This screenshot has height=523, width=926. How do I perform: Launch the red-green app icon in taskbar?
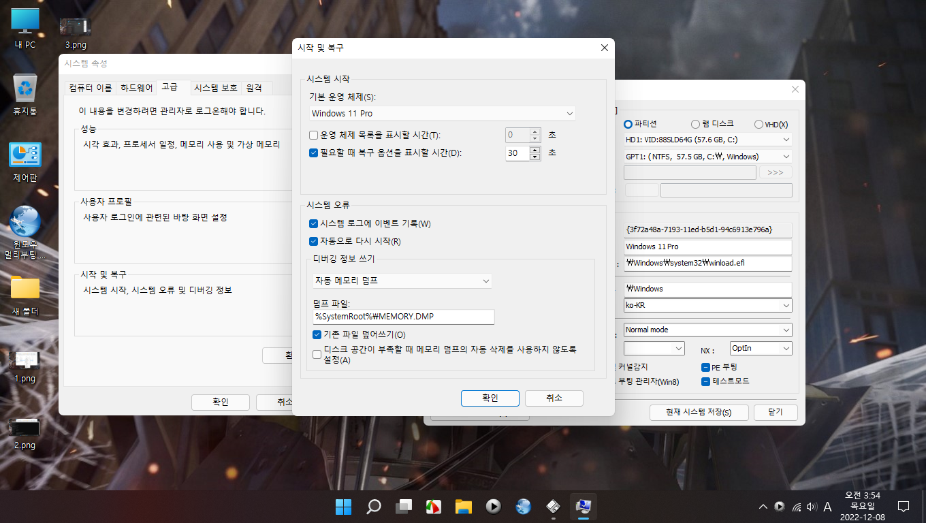tap(434, 507)
